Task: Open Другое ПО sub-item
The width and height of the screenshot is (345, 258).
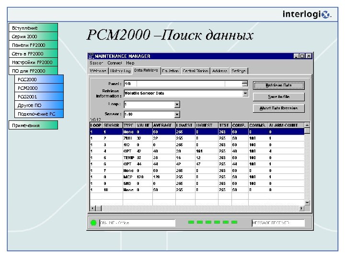Action: point(39,105)
